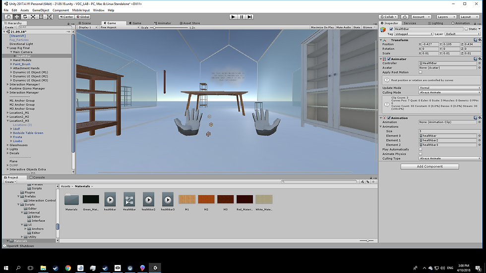The height and width of the screenshot is (273, 486).
Task: Toggle the Static checkbox
Action: coord(466,29)
